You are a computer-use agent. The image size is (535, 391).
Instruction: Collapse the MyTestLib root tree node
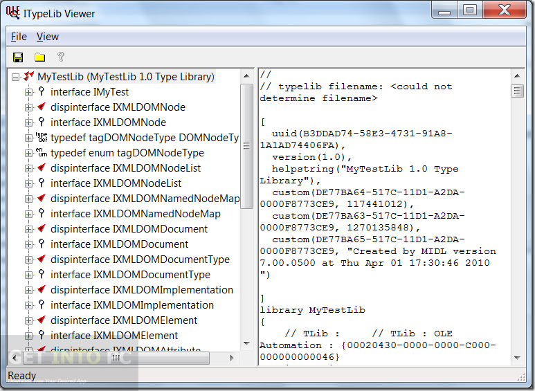click(x=16, y=77)
